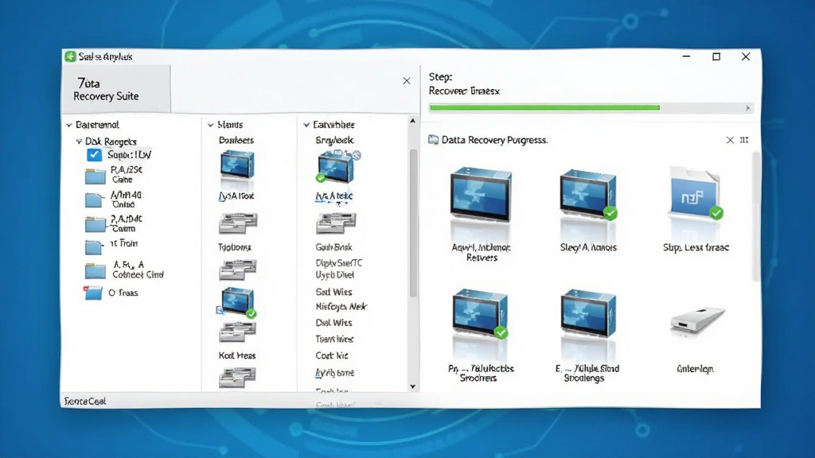The height and width of the screenshot is (458, 815).
Task: Uncheck the Sopo: TDW checkbox
Action: click(x=94, y=155)
